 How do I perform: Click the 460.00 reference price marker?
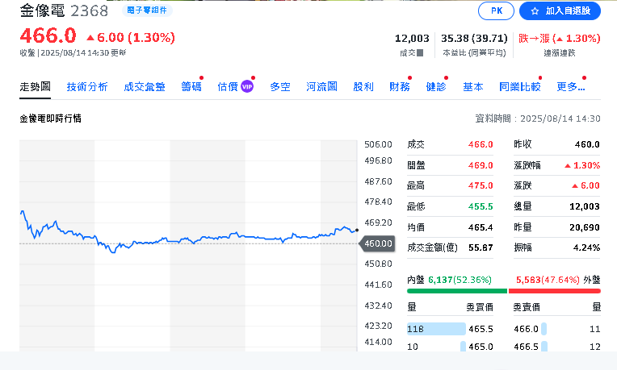[377, 243]
